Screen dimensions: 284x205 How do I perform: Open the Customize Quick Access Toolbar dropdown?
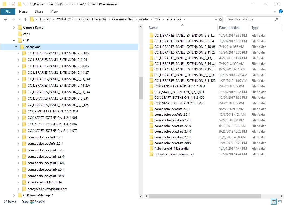[x=25, y=4]
